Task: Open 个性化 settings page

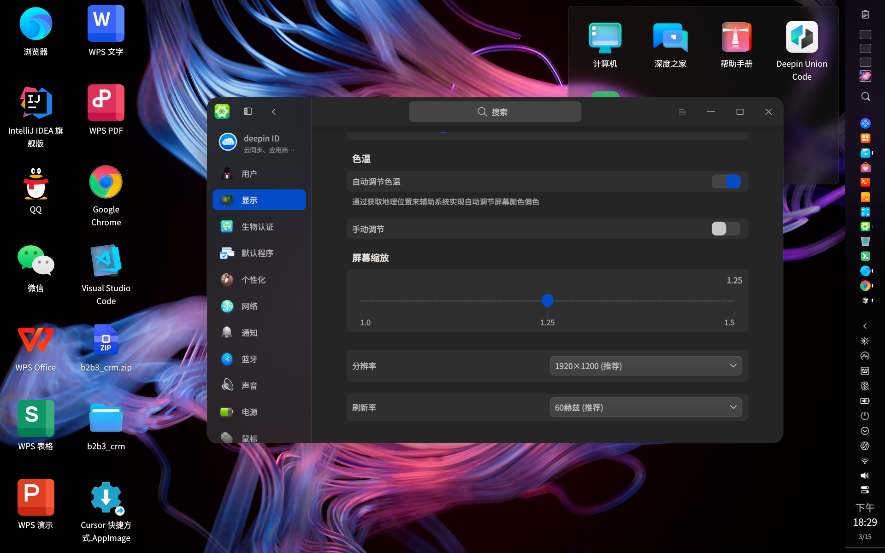Action: point(259,280)
